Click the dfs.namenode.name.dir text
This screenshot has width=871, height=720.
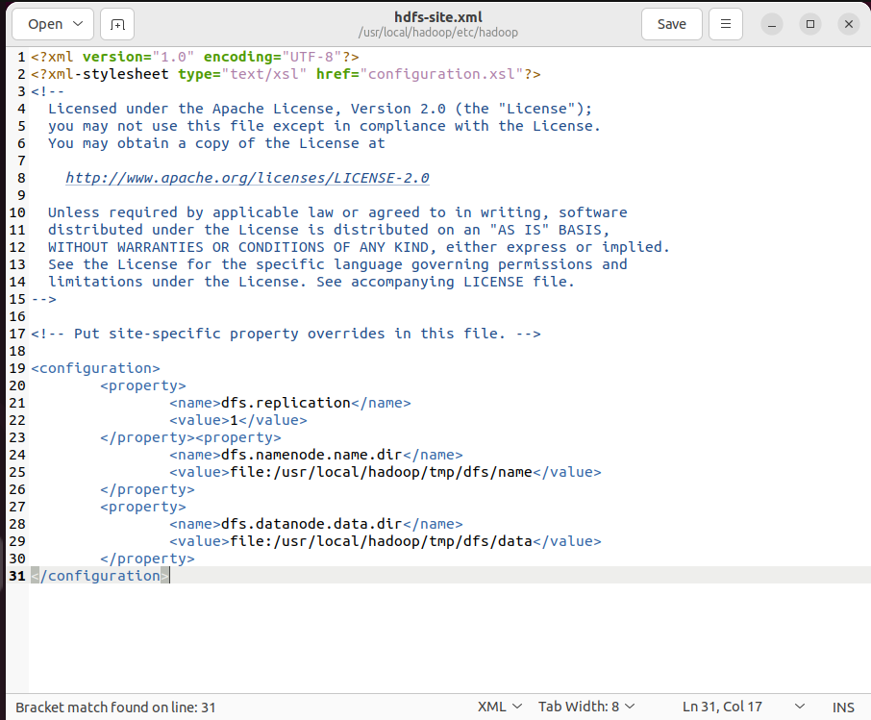311,455
